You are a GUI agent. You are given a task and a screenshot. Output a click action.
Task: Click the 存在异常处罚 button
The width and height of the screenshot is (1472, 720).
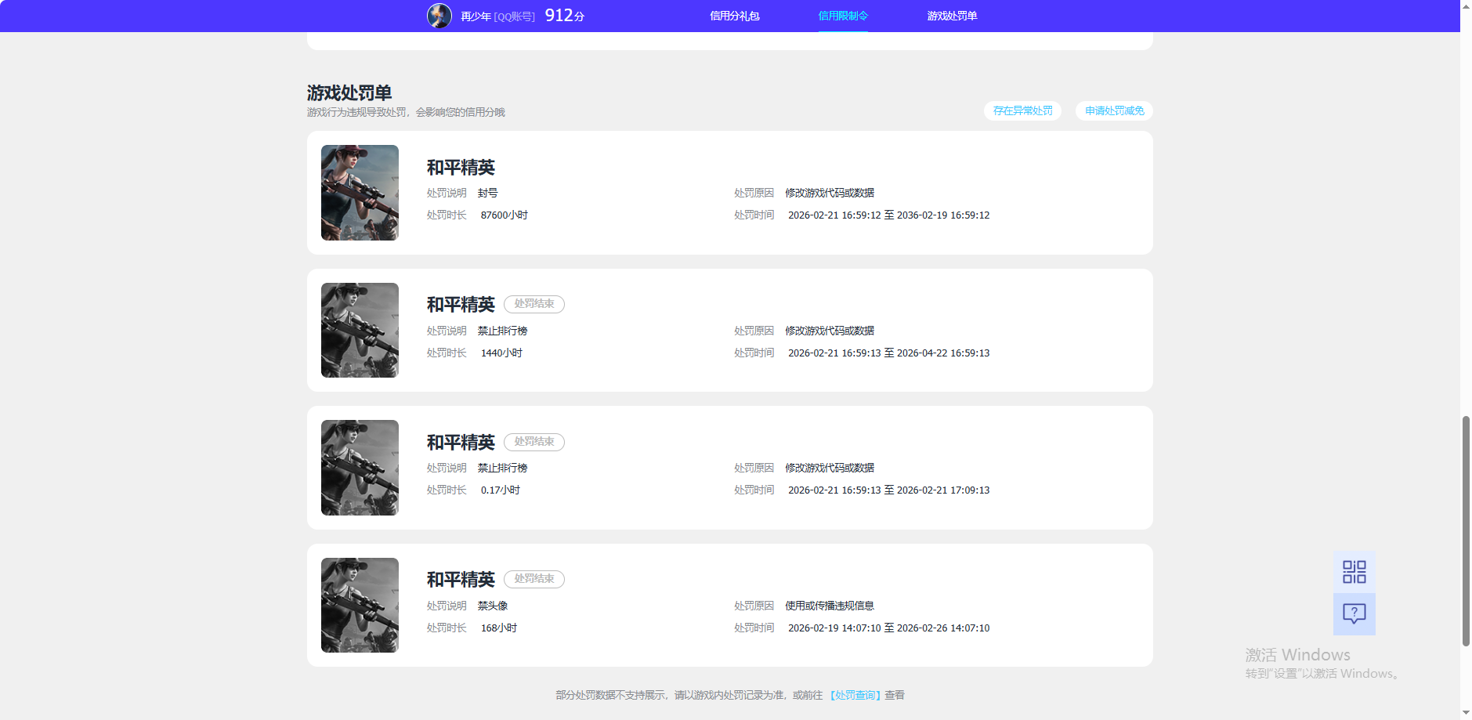1022,110
